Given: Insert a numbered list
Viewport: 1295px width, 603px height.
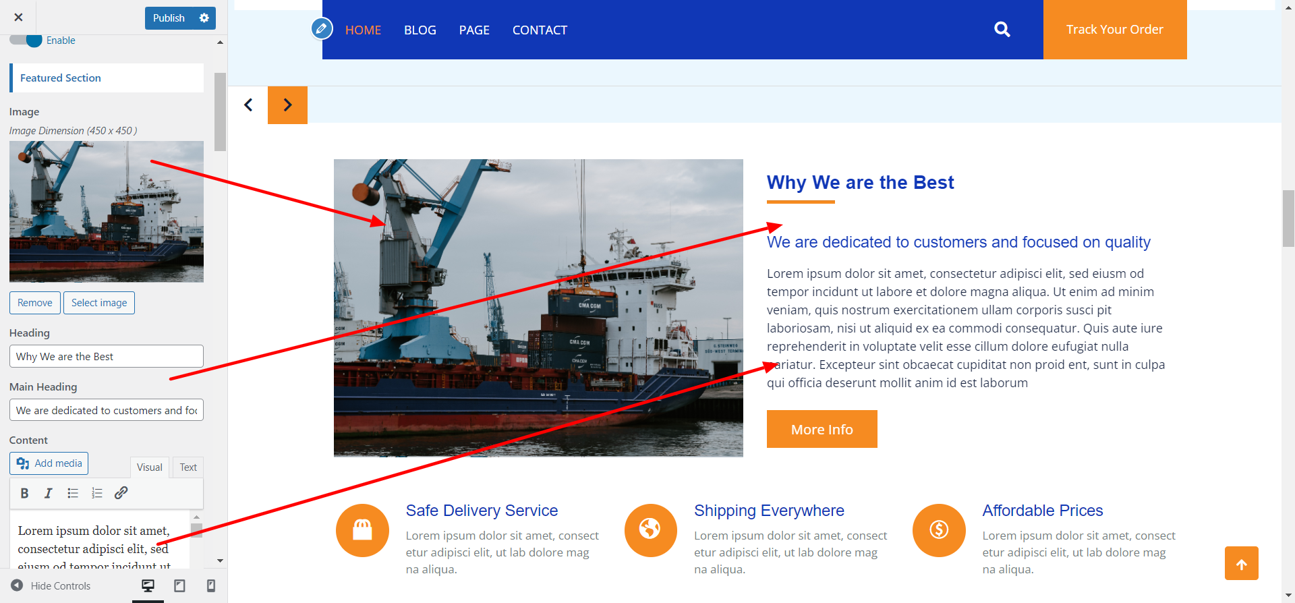Looking at the screenshot, I should pyautogui.click(x=97, y=493).
